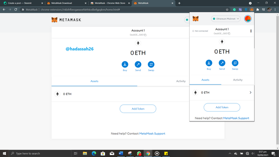Screen dimensions: 279x157
Task: Click the fox logo in the popup header
Action: tap(196, 19)
